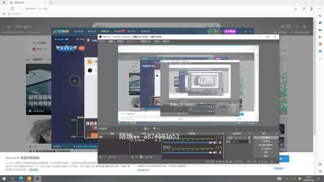Screen dimensions: 324x182
Task: Open app launcher grid on new tab page
Action: pos(9,27)
